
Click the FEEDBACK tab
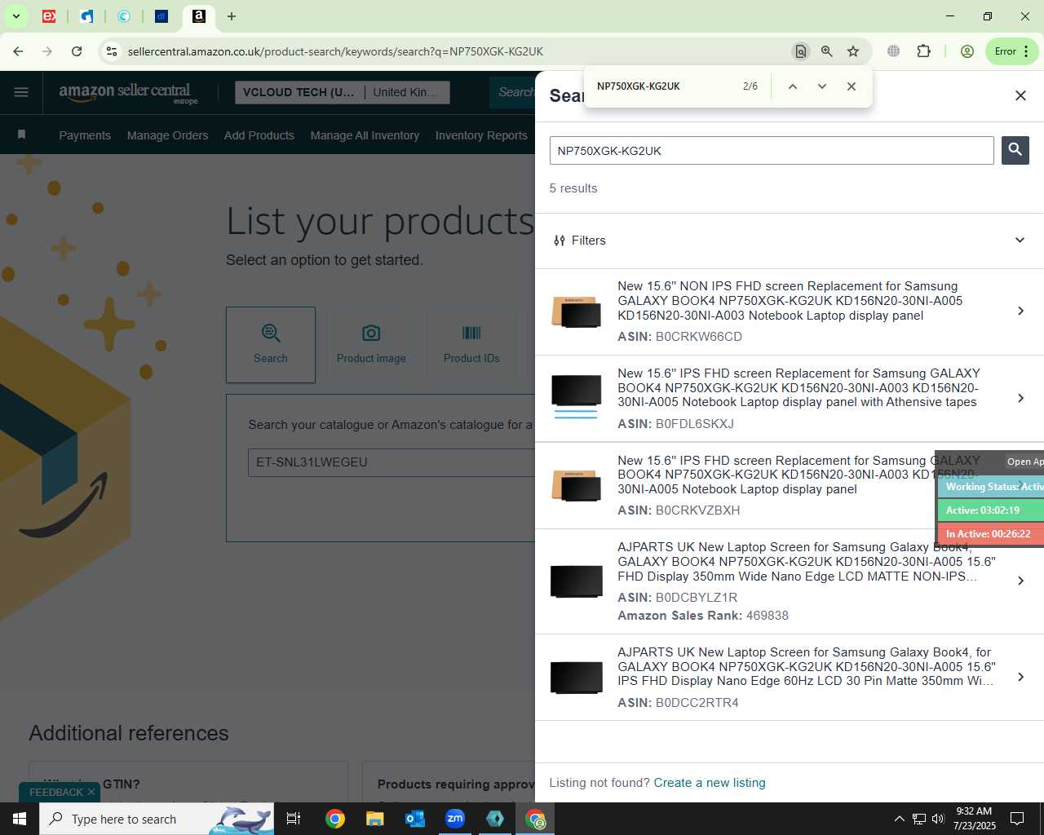point(56,792)
